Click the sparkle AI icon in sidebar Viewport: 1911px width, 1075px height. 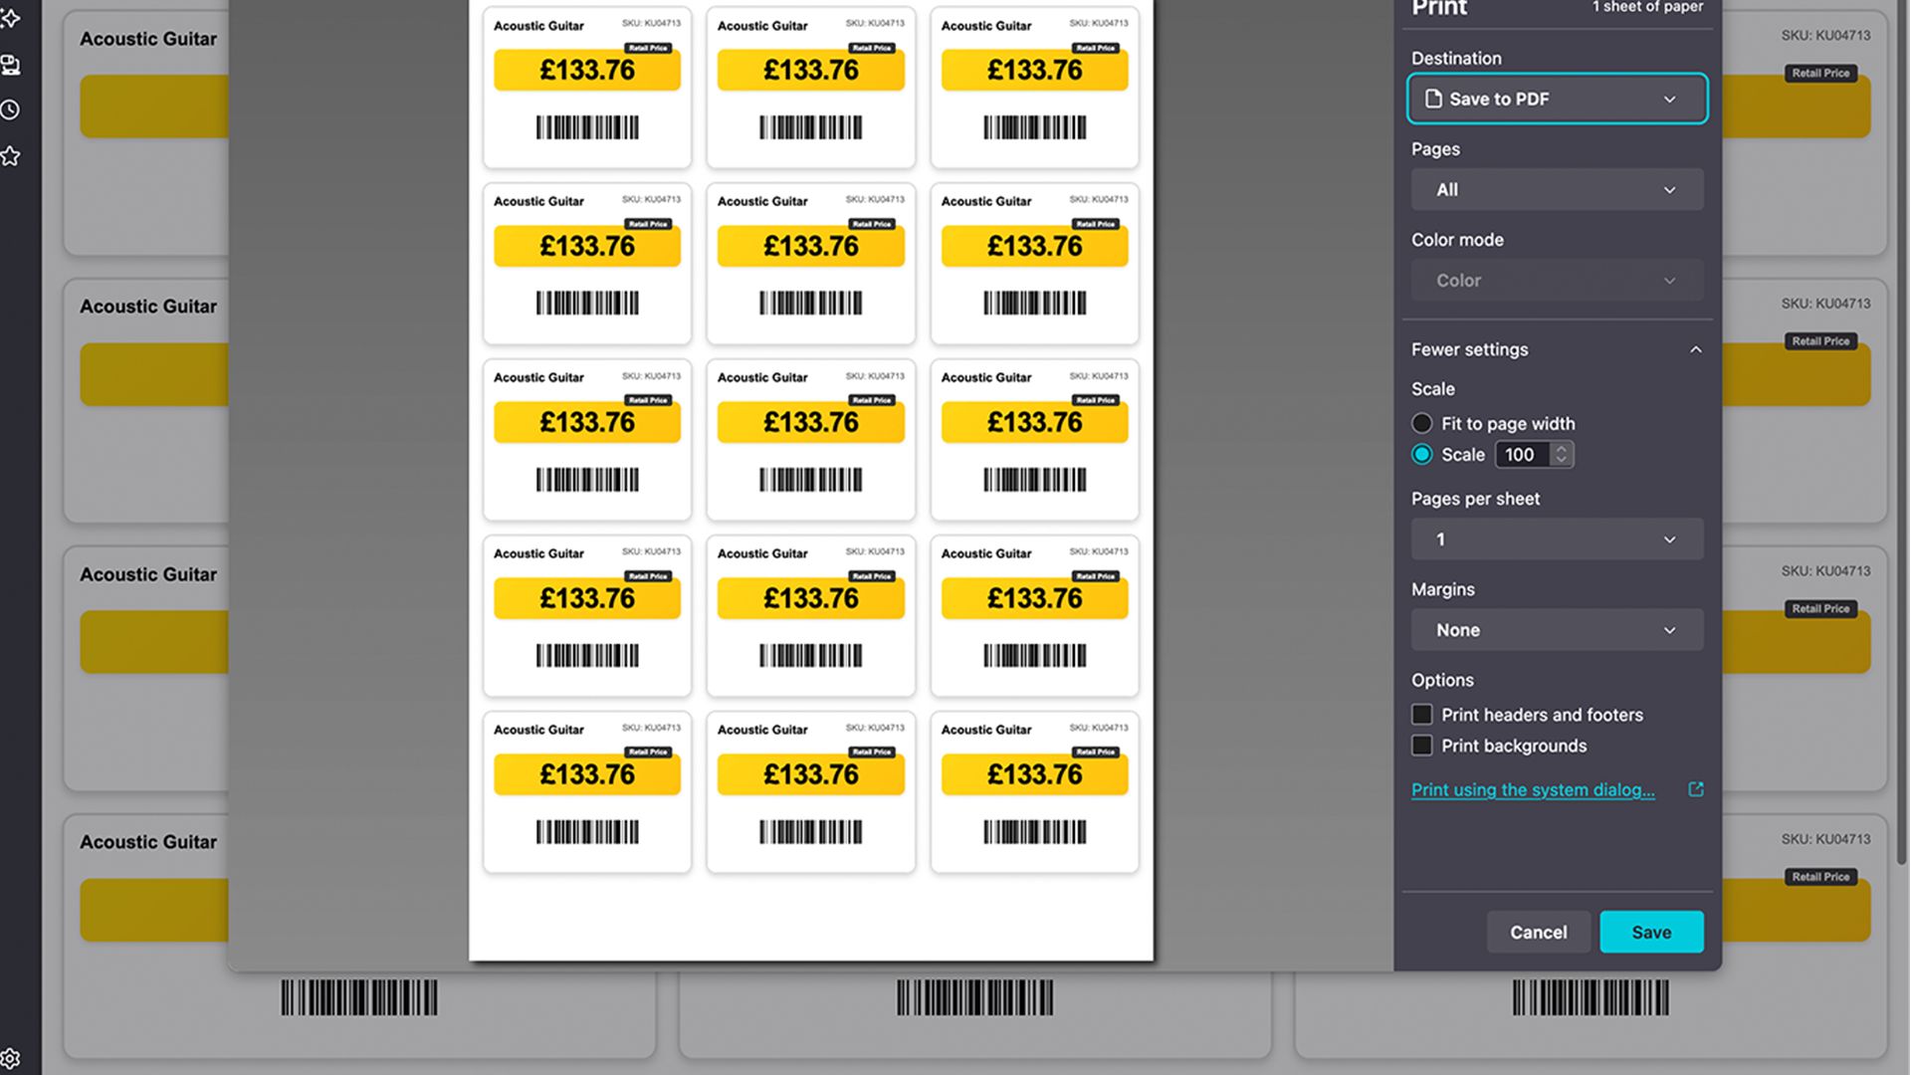pyautogui.click(x=11, y=18)
